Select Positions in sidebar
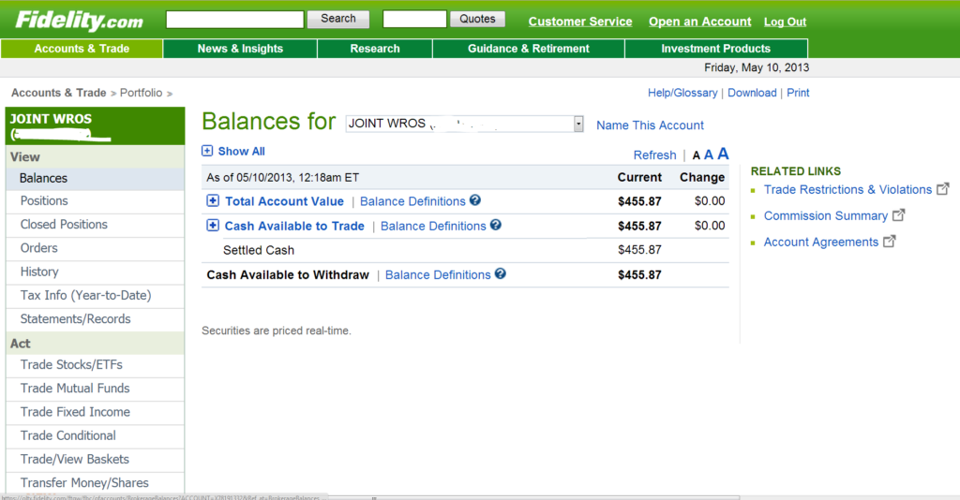Image resolution: width=960 pixels, height=500 pixels. point(95,201)
